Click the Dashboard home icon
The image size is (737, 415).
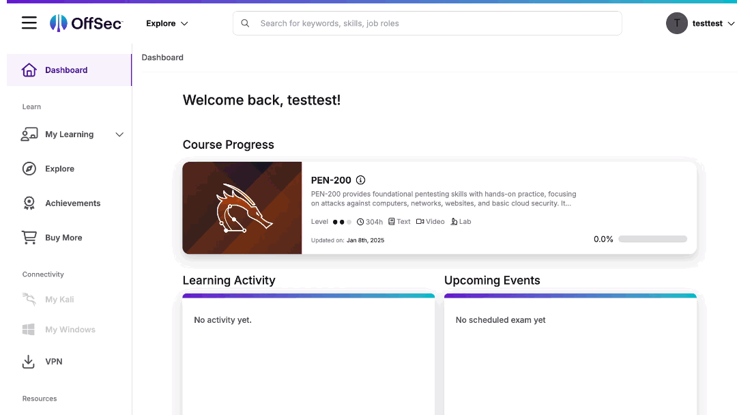[29, 70]
